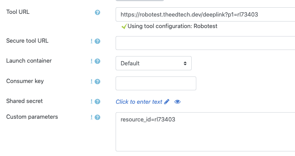Open help for Custom parameters

(x=97, y=117)
